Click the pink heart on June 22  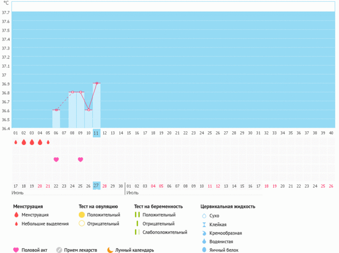pyautogui.click(x=56, y=159)
